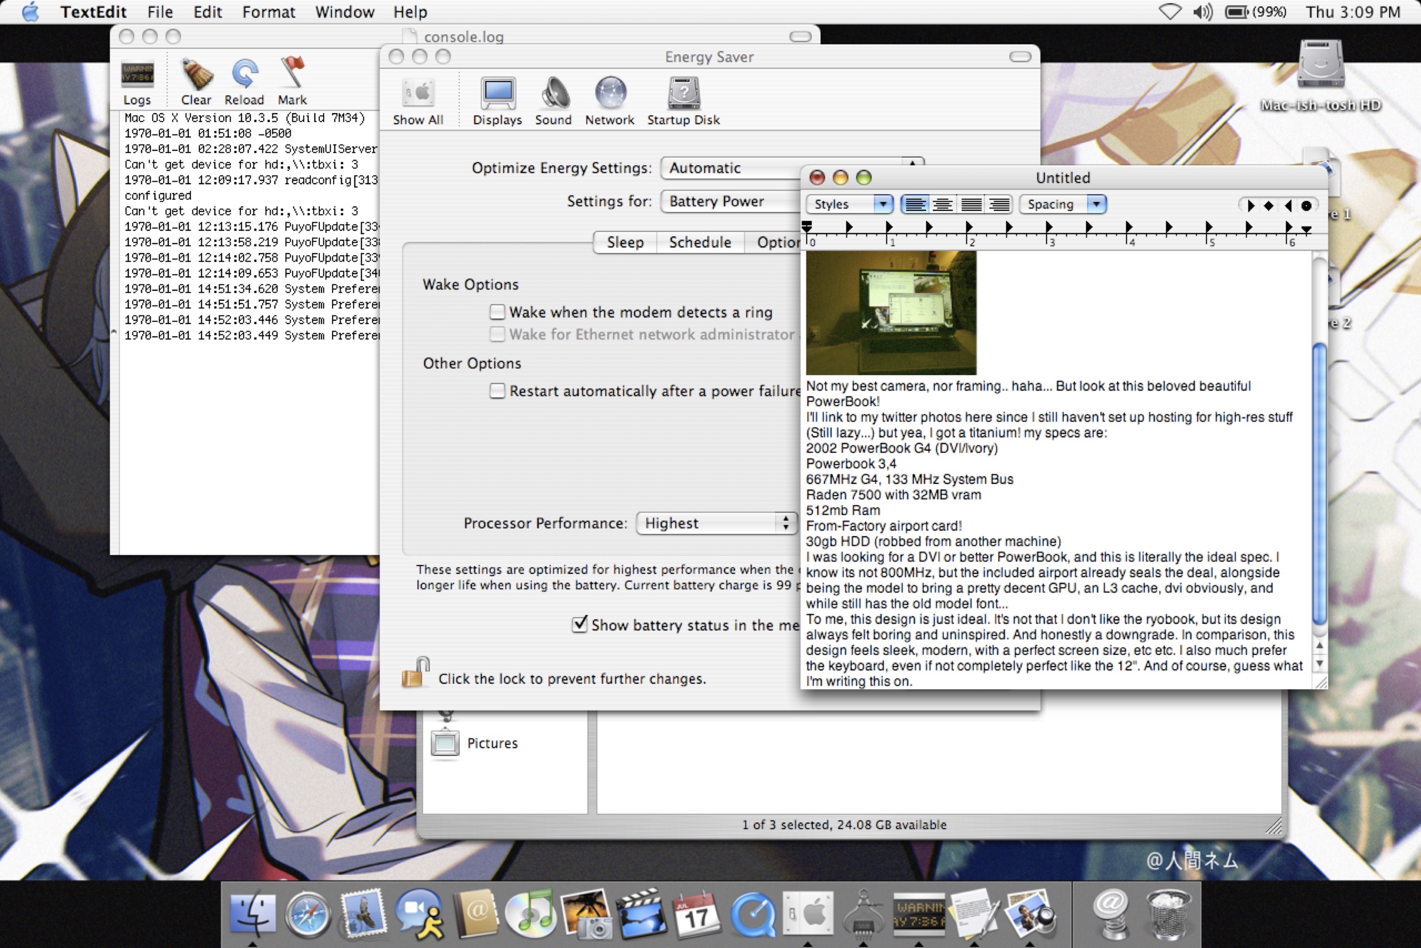1421x948 pixels.
Task: Open the Styles dropdown in TextEdit
Action: [849, 204]
